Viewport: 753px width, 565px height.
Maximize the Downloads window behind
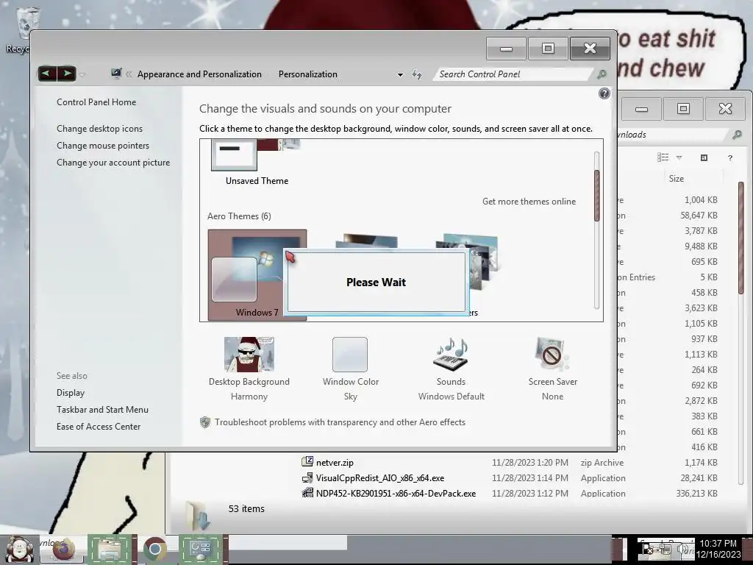tap(683, 109)
